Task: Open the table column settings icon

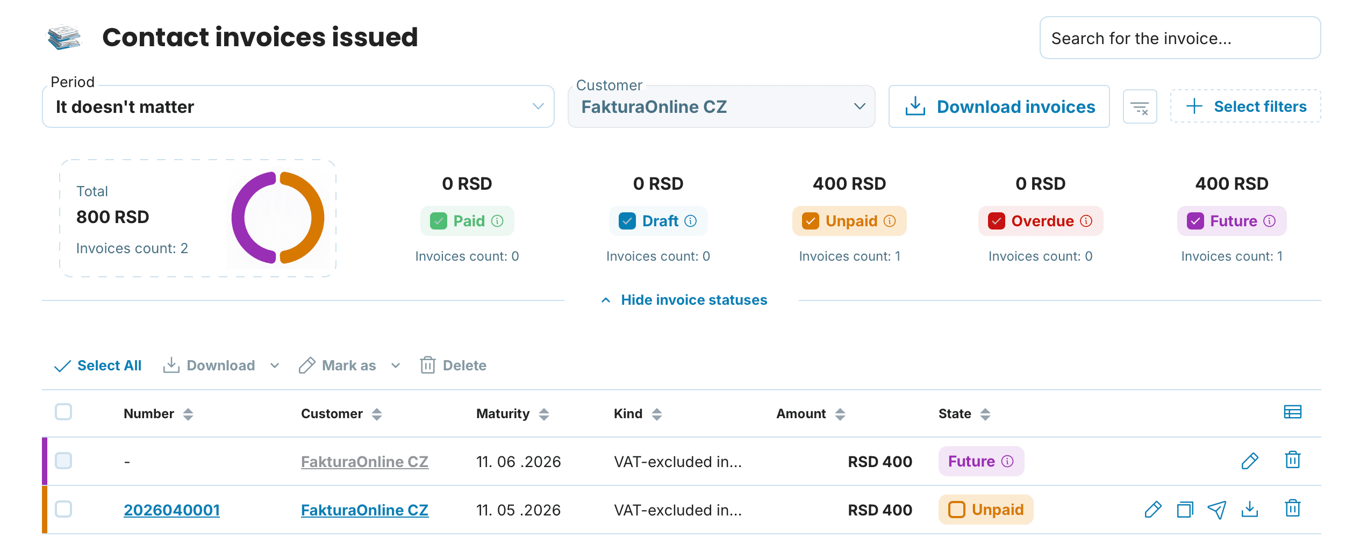Action: coord(1292,412)
